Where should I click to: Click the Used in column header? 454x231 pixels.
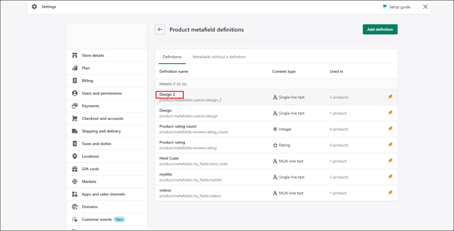336,72
